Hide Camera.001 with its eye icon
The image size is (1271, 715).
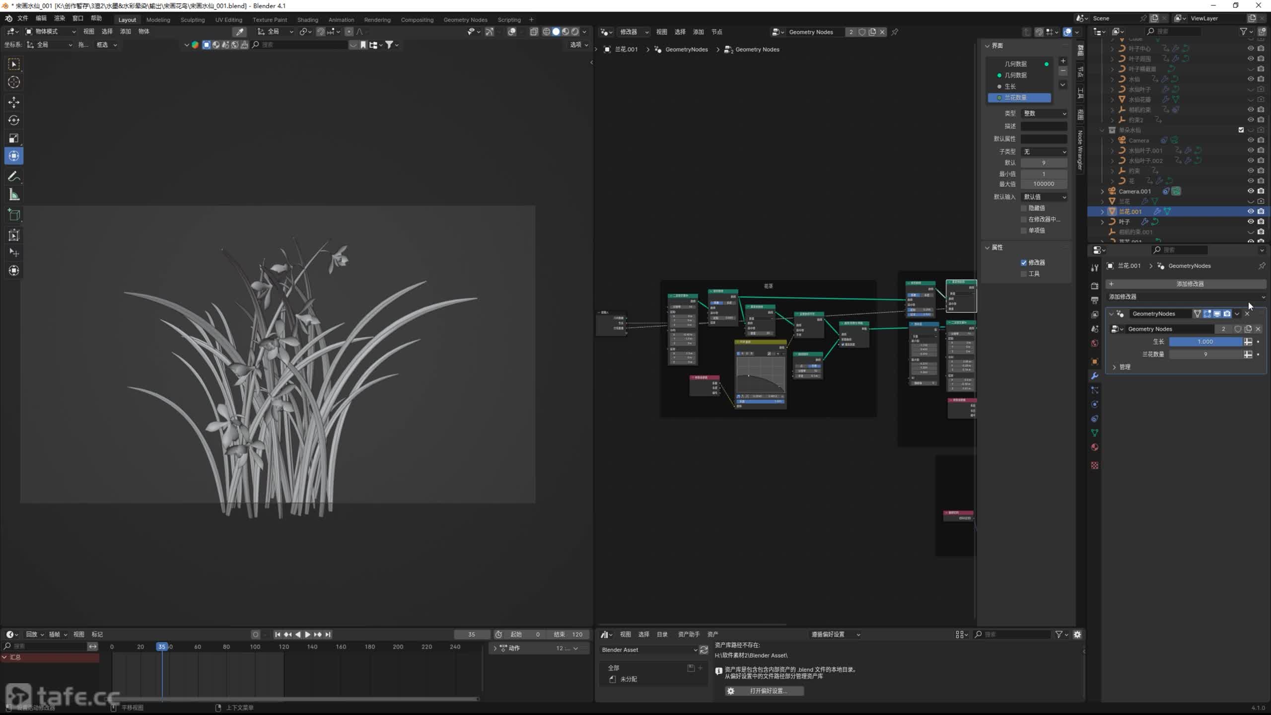click(1251, 191)
